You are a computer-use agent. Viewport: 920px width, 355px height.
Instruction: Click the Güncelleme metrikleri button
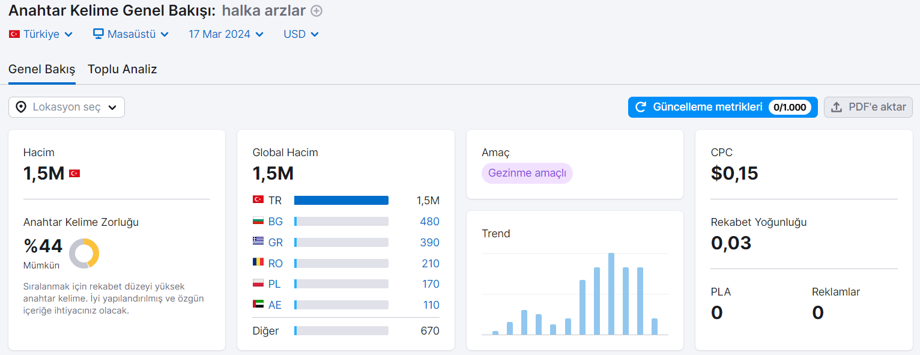pyautogui.click(x=723, y=107)
